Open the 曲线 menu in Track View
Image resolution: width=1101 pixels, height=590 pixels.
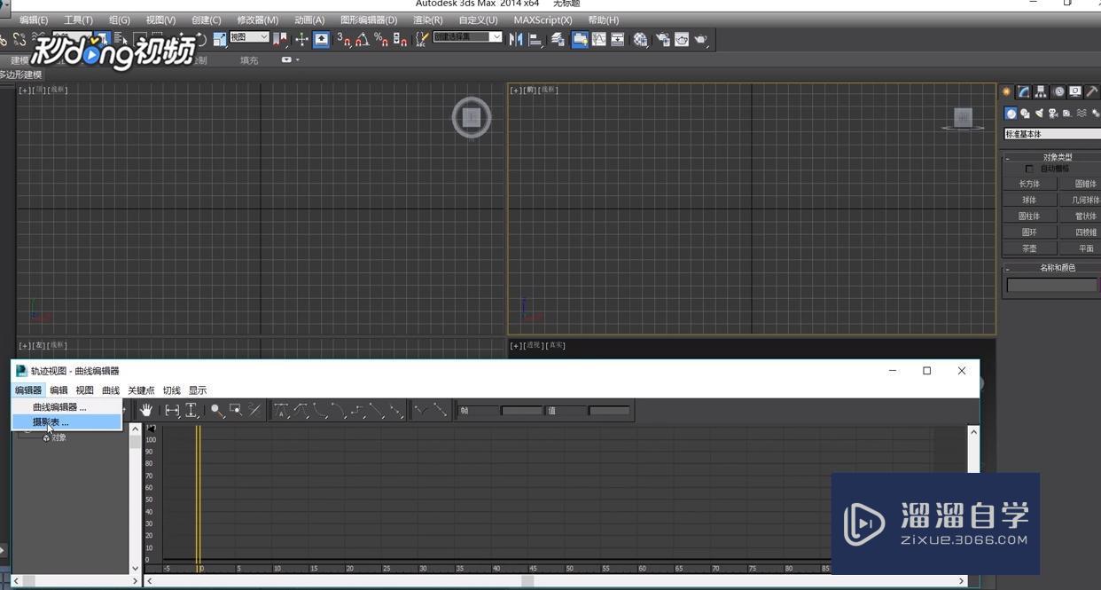111,390
